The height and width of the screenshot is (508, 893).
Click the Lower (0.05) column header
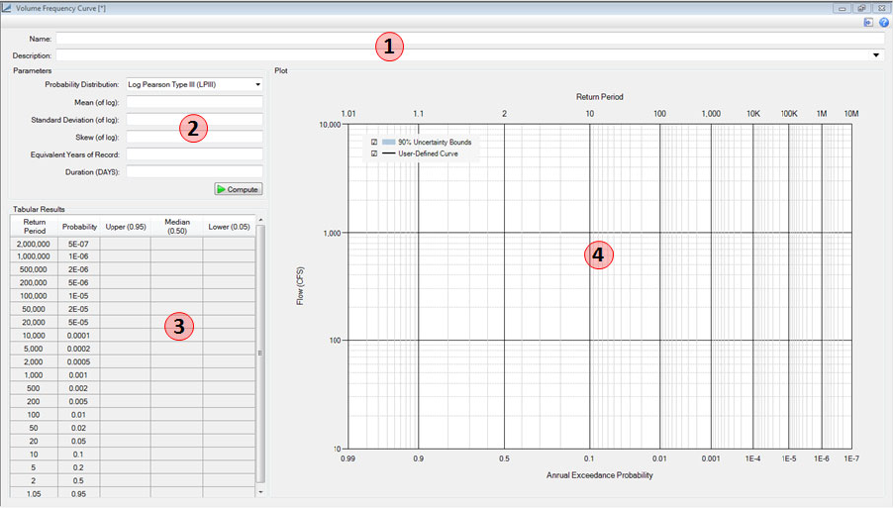(229, 226)
